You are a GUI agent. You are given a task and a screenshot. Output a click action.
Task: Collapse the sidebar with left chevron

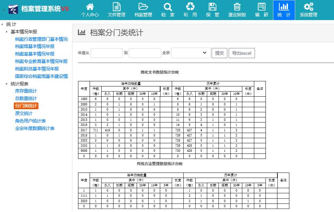[x=4, y=11]
